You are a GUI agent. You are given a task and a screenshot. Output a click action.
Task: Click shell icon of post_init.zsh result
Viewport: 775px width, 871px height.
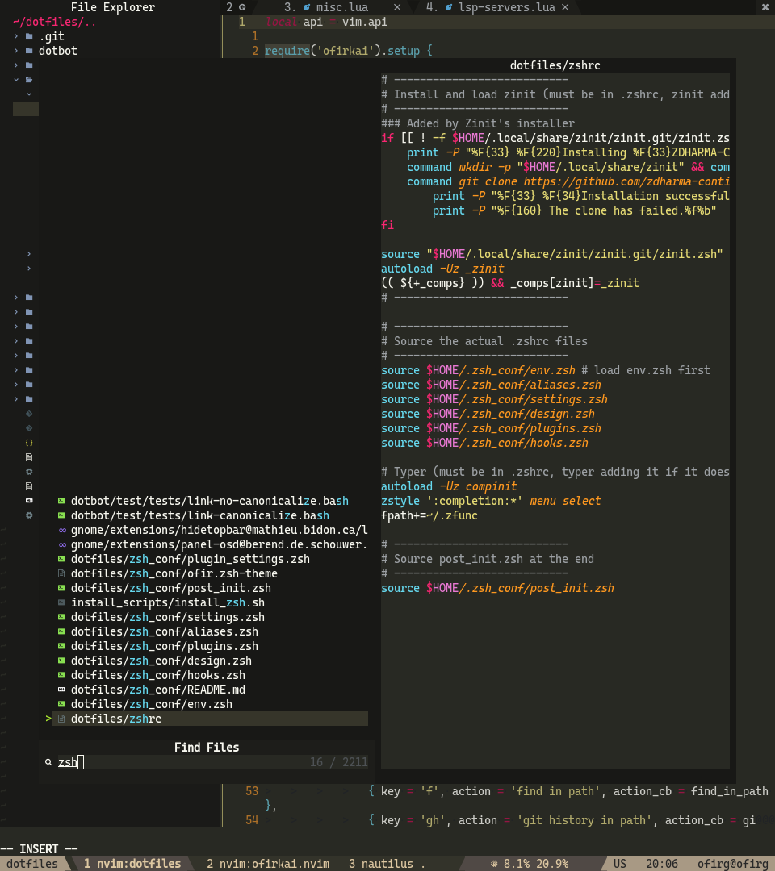coord(61,588)
